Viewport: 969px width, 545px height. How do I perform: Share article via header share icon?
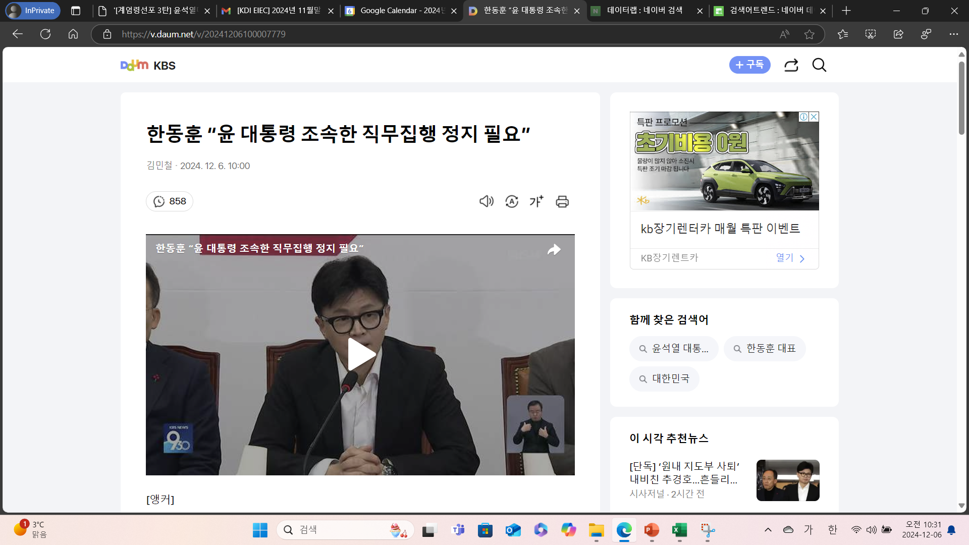click(x=791, y=65)
